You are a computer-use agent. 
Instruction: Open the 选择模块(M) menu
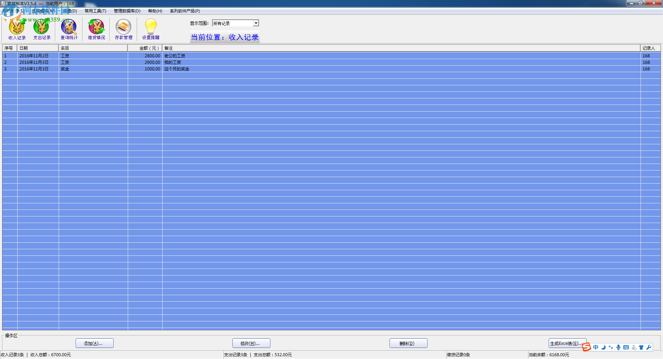click(43, 11)
